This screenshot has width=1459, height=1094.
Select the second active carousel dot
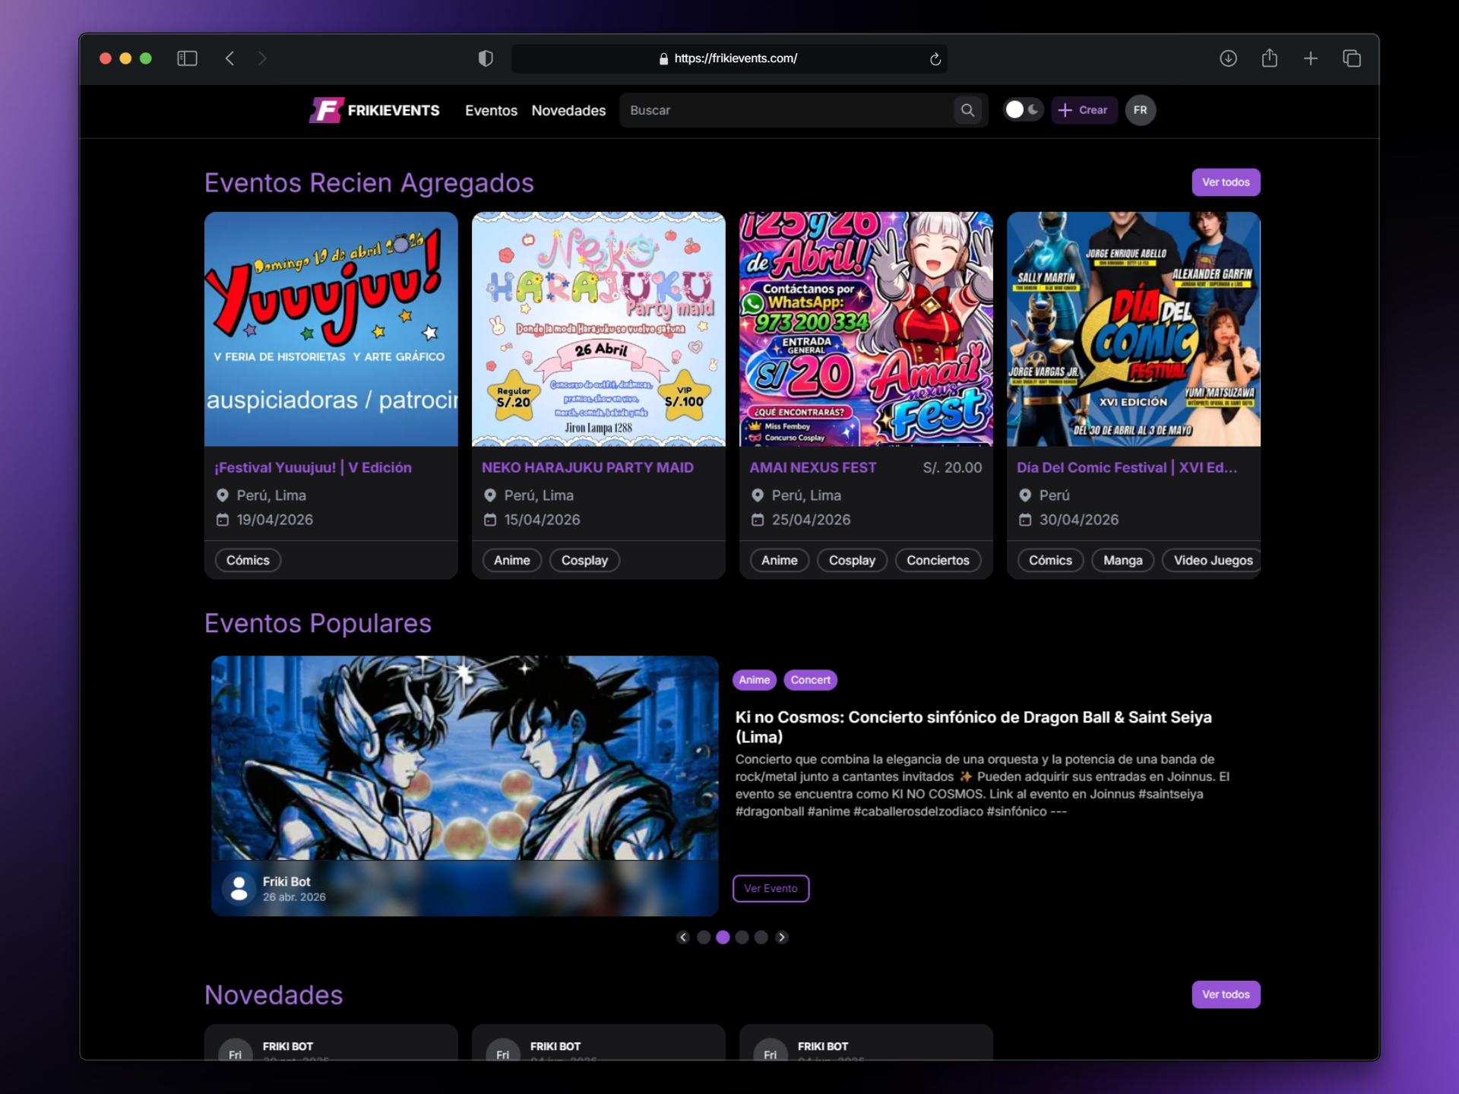tap(723, 937)
